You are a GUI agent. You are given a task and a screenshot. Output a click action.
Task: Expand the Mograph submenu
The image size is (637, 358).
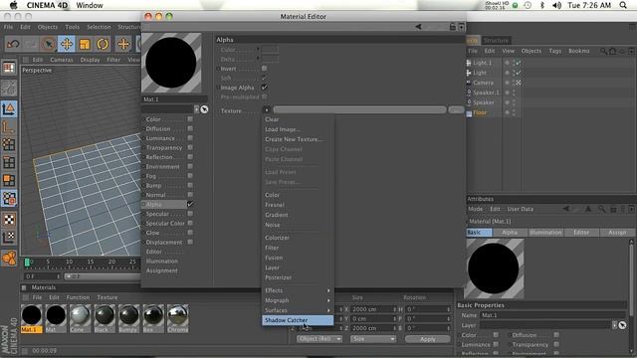tap(298, 300)
